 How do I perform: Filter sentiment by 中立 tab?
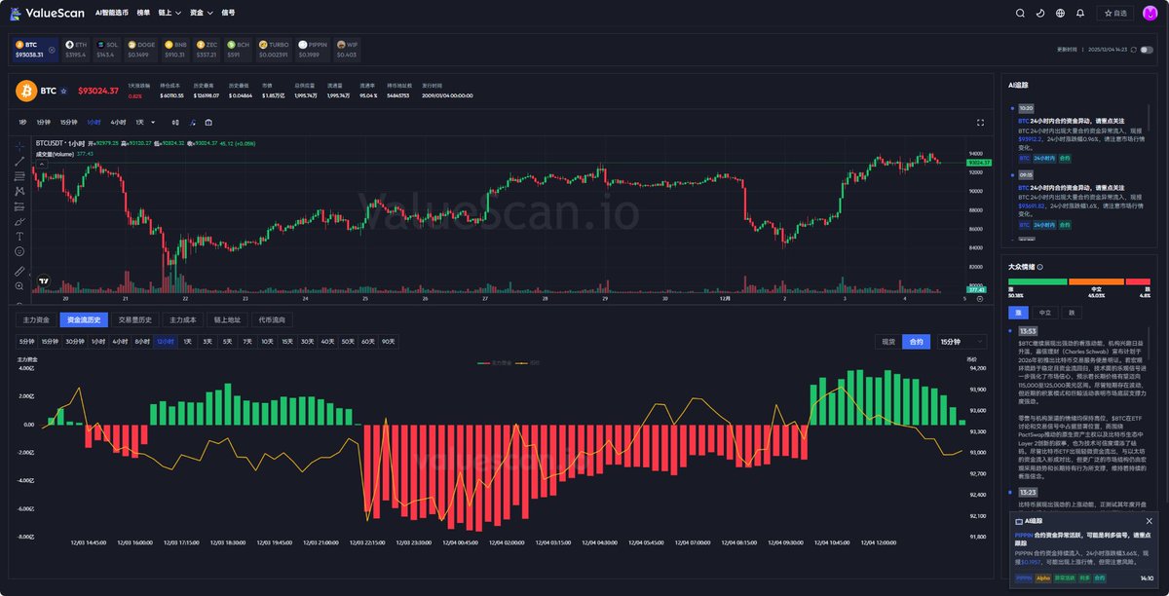[1046, 313]
